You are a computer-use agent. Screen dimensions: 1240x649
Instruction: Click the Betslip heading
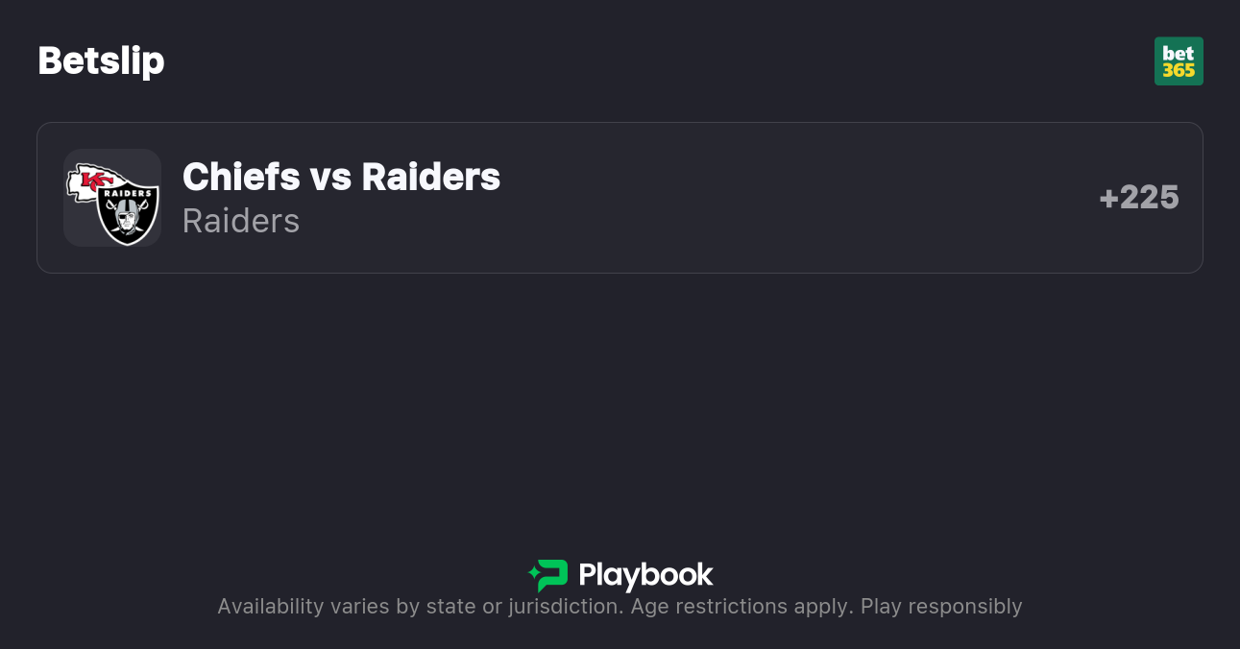(x=101, y=60)
